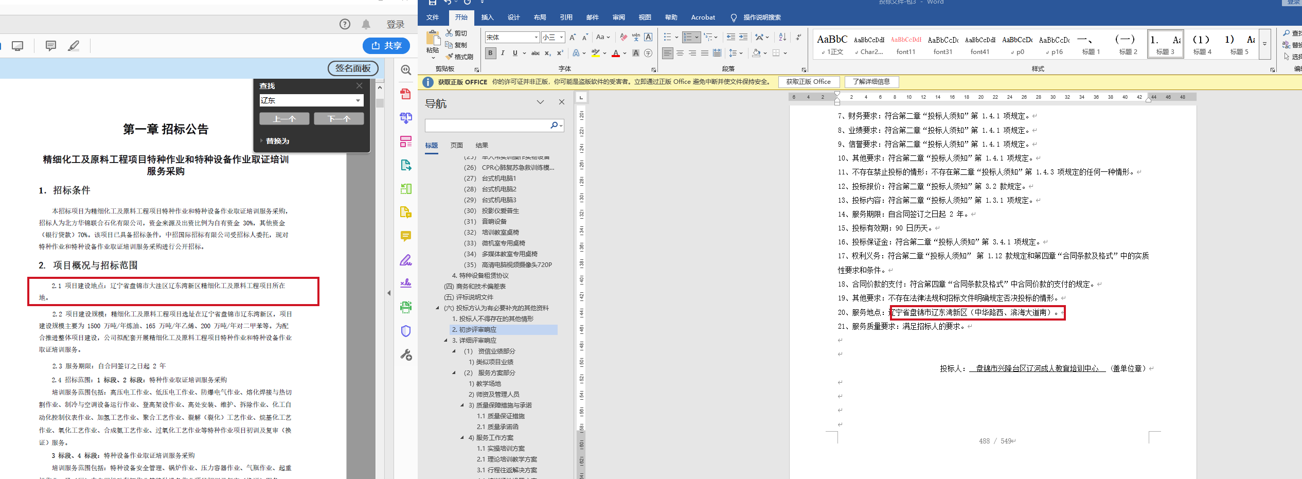1302x479 pixels.
Task: Toggle Italic formatting
Action: click(503, 53)
